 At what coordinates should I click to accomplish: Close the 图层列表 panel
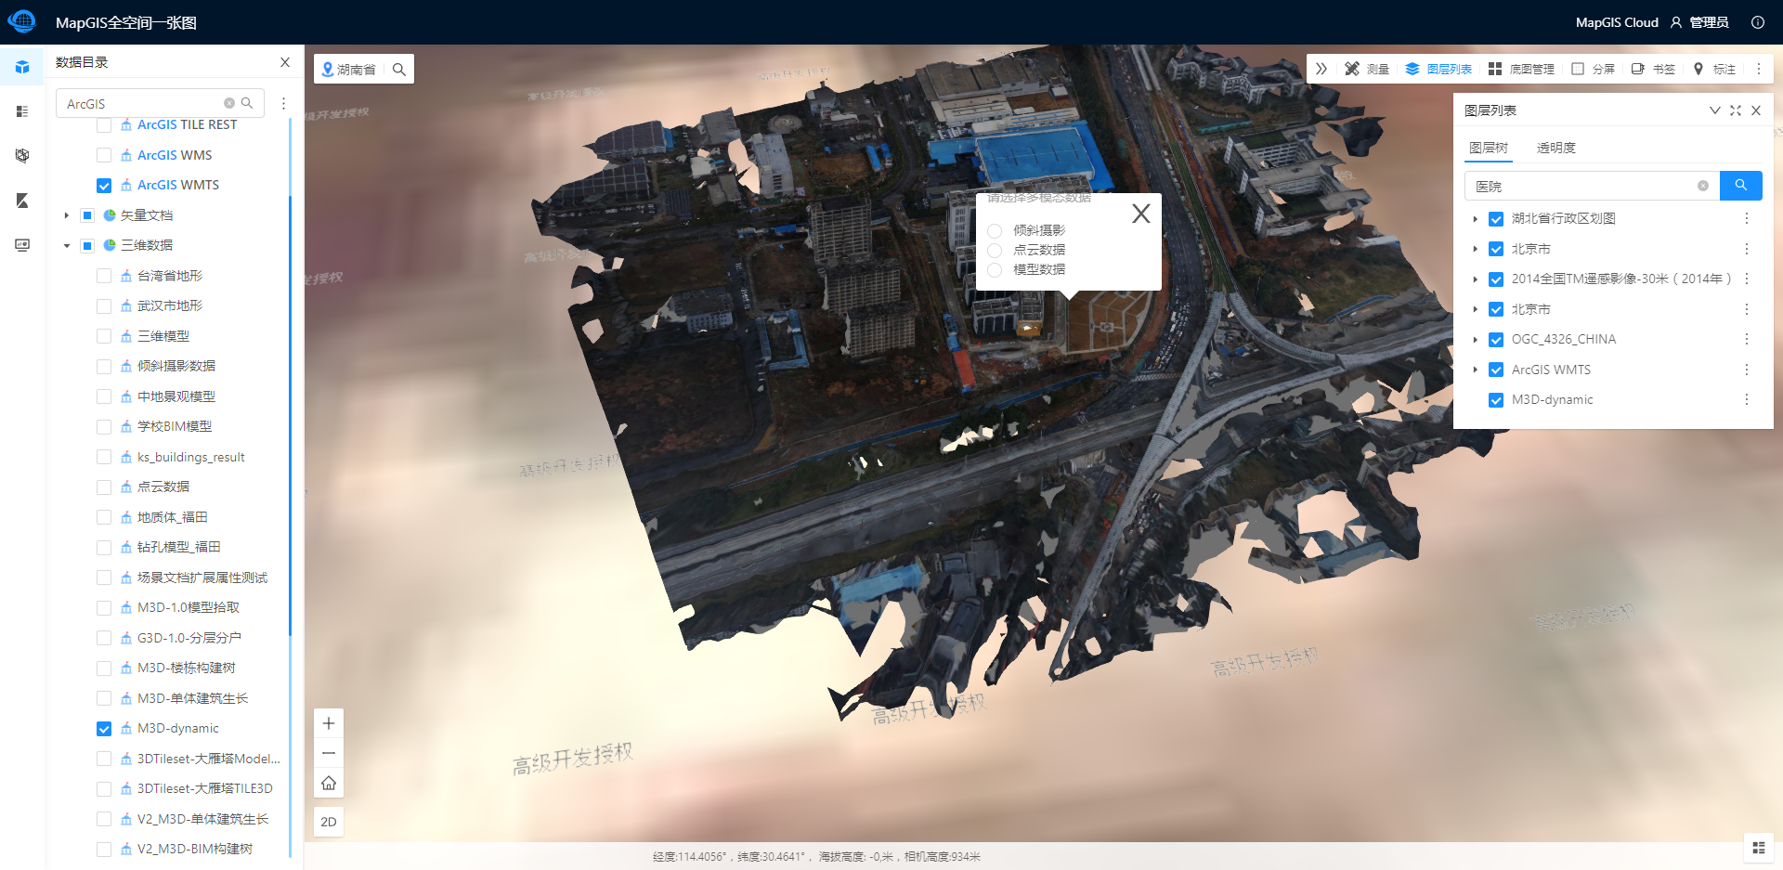[x=1756, y=110]
